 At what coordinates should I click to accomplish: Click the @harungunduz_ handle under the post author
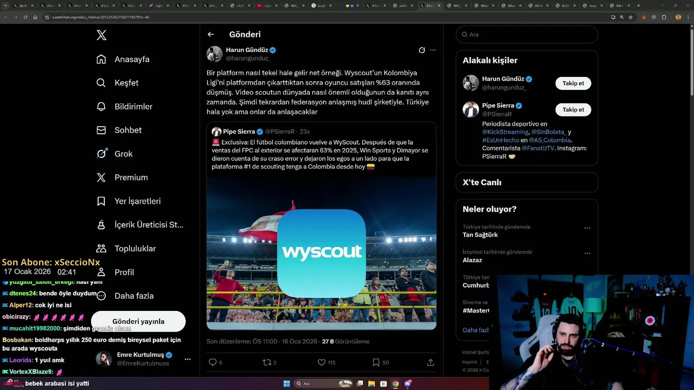[248, 58]
